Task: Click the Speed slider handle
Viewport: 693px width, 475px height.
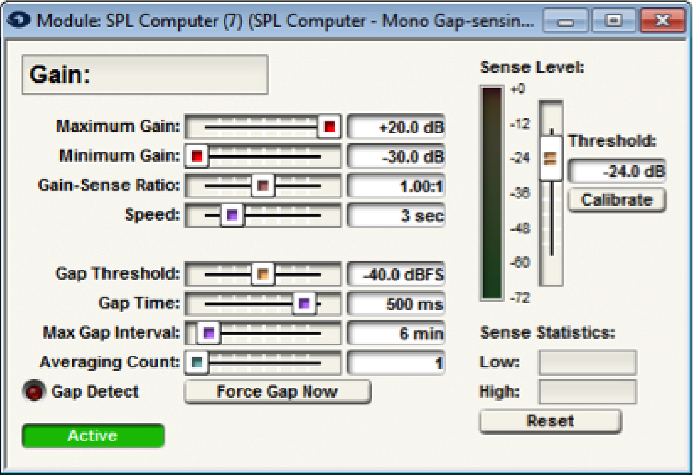Action: click(x=232, y=215)
